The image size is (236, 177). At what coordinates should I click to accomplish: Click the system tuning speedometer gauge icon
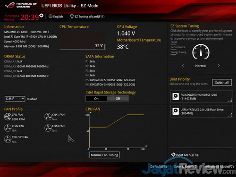pos(201,51)
